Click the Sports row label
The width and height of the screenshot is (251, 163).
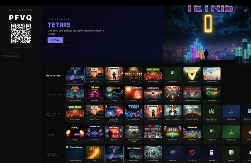[51, 135]
